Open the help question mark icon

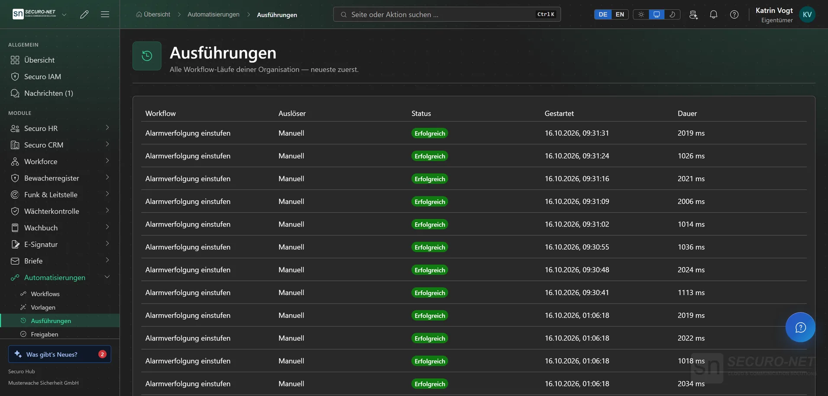(x=734, y=14)
